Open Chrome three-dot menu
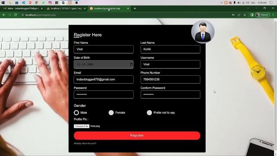277x156 pixels. point(273,15)
